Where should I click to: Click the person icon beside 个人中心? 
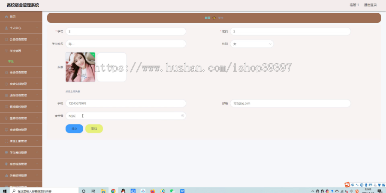pos(6,28)
